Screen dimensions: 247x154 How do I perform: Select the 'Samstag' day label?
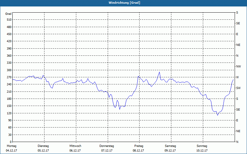170,146
